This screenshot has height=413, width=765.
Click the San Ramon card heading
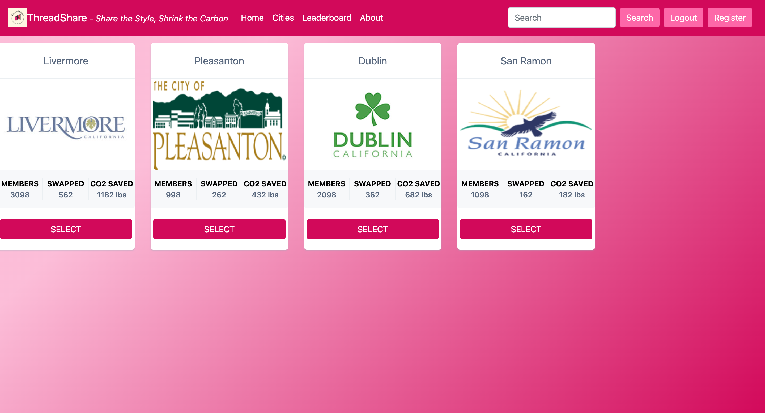(526, 61)
